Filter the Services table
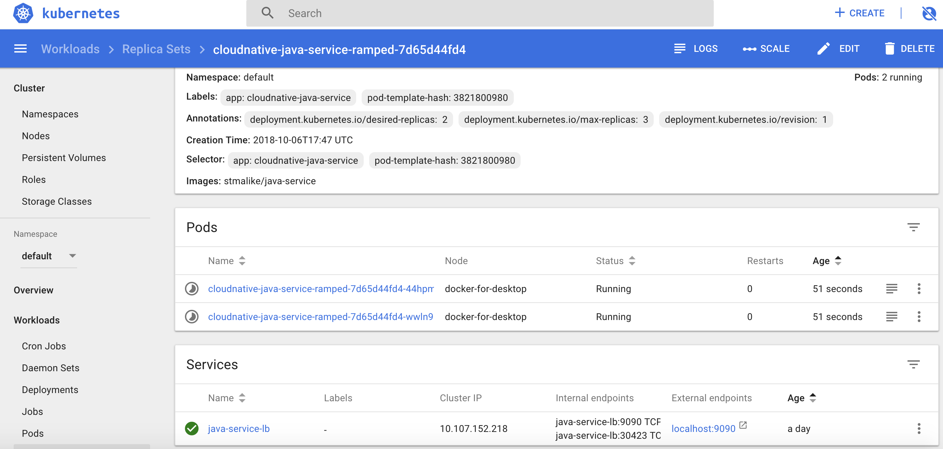Screen dimensions: 943x449 (913, 364)
